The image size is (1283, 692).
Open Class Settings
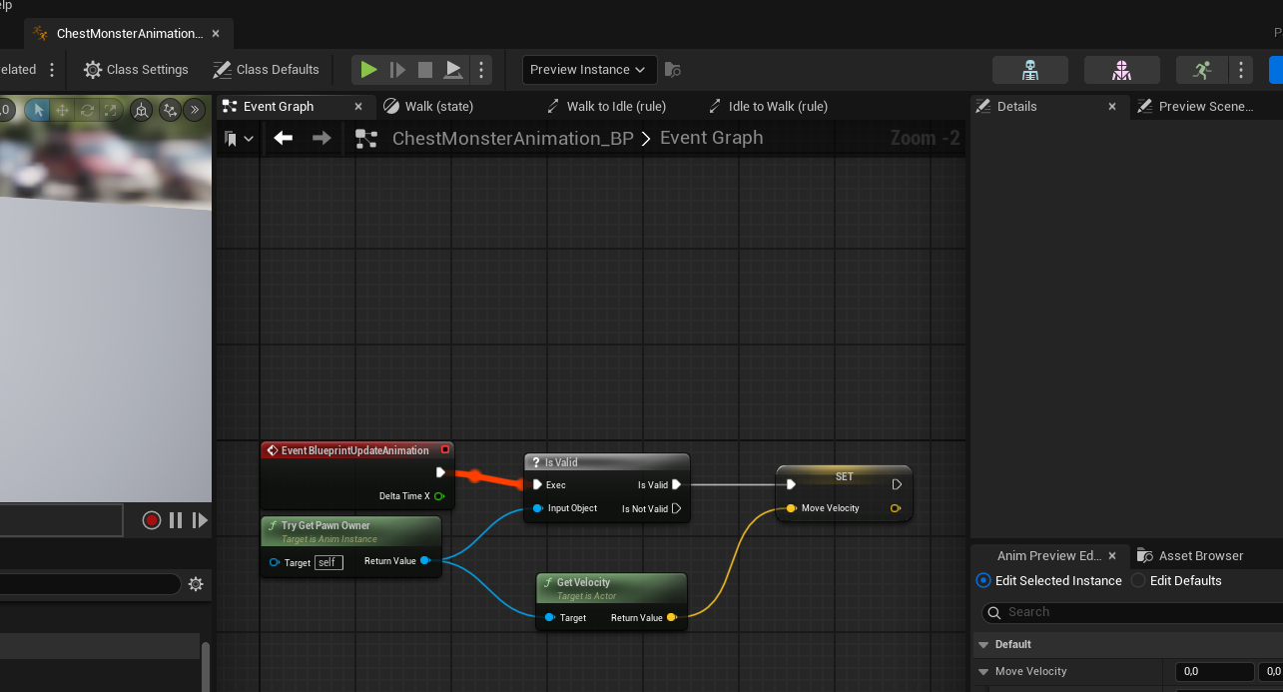[137, 70]
